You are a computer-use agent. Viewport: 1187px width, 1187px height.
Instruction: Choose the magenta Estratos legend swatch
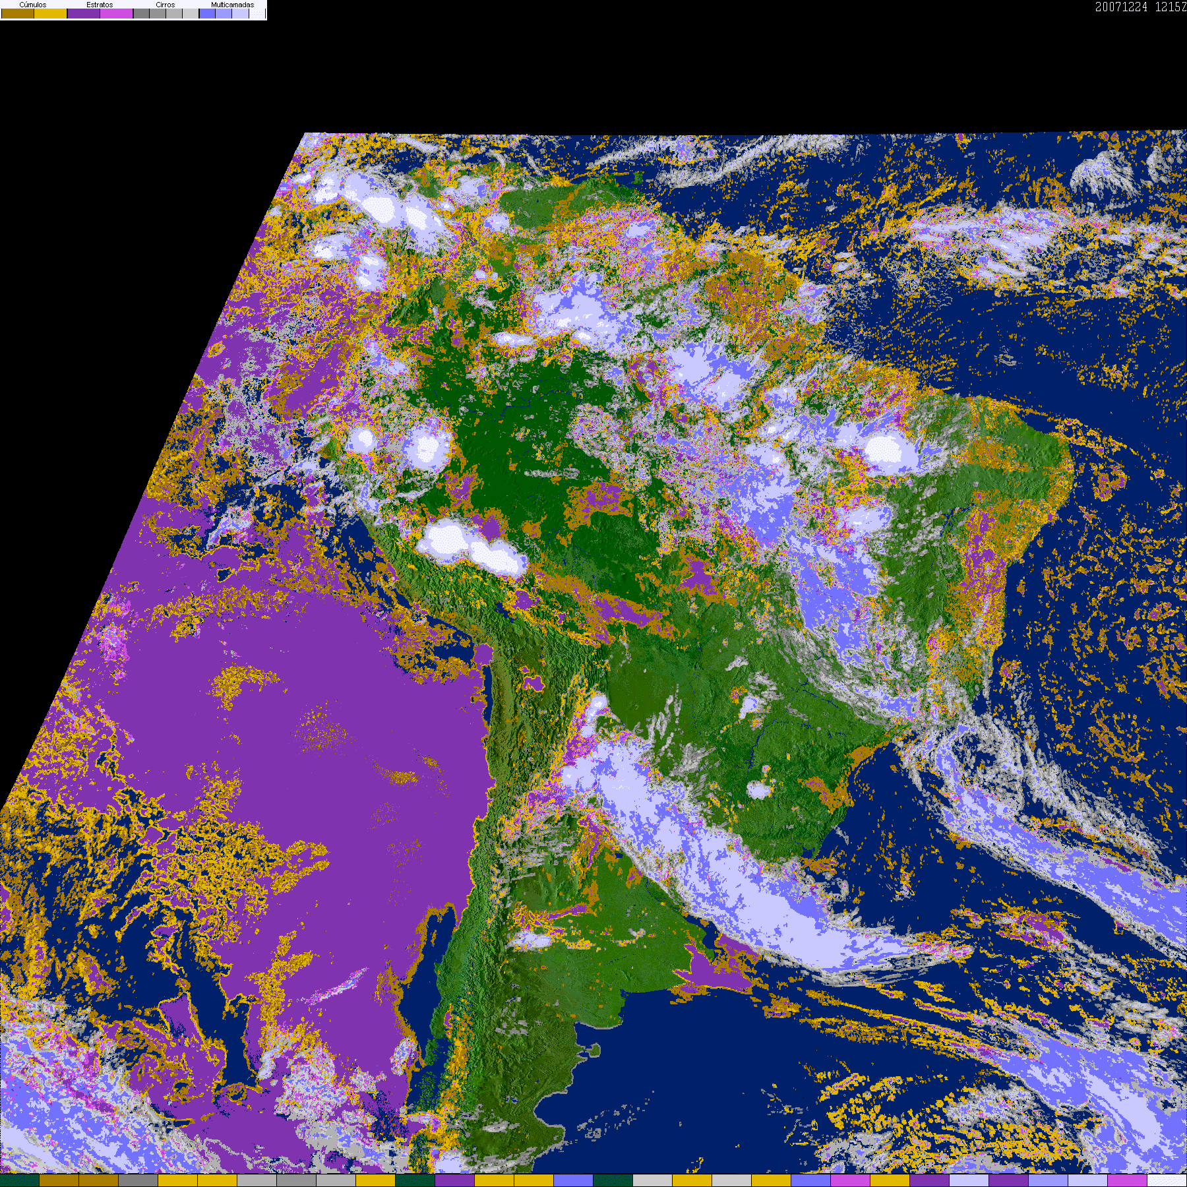116,13
